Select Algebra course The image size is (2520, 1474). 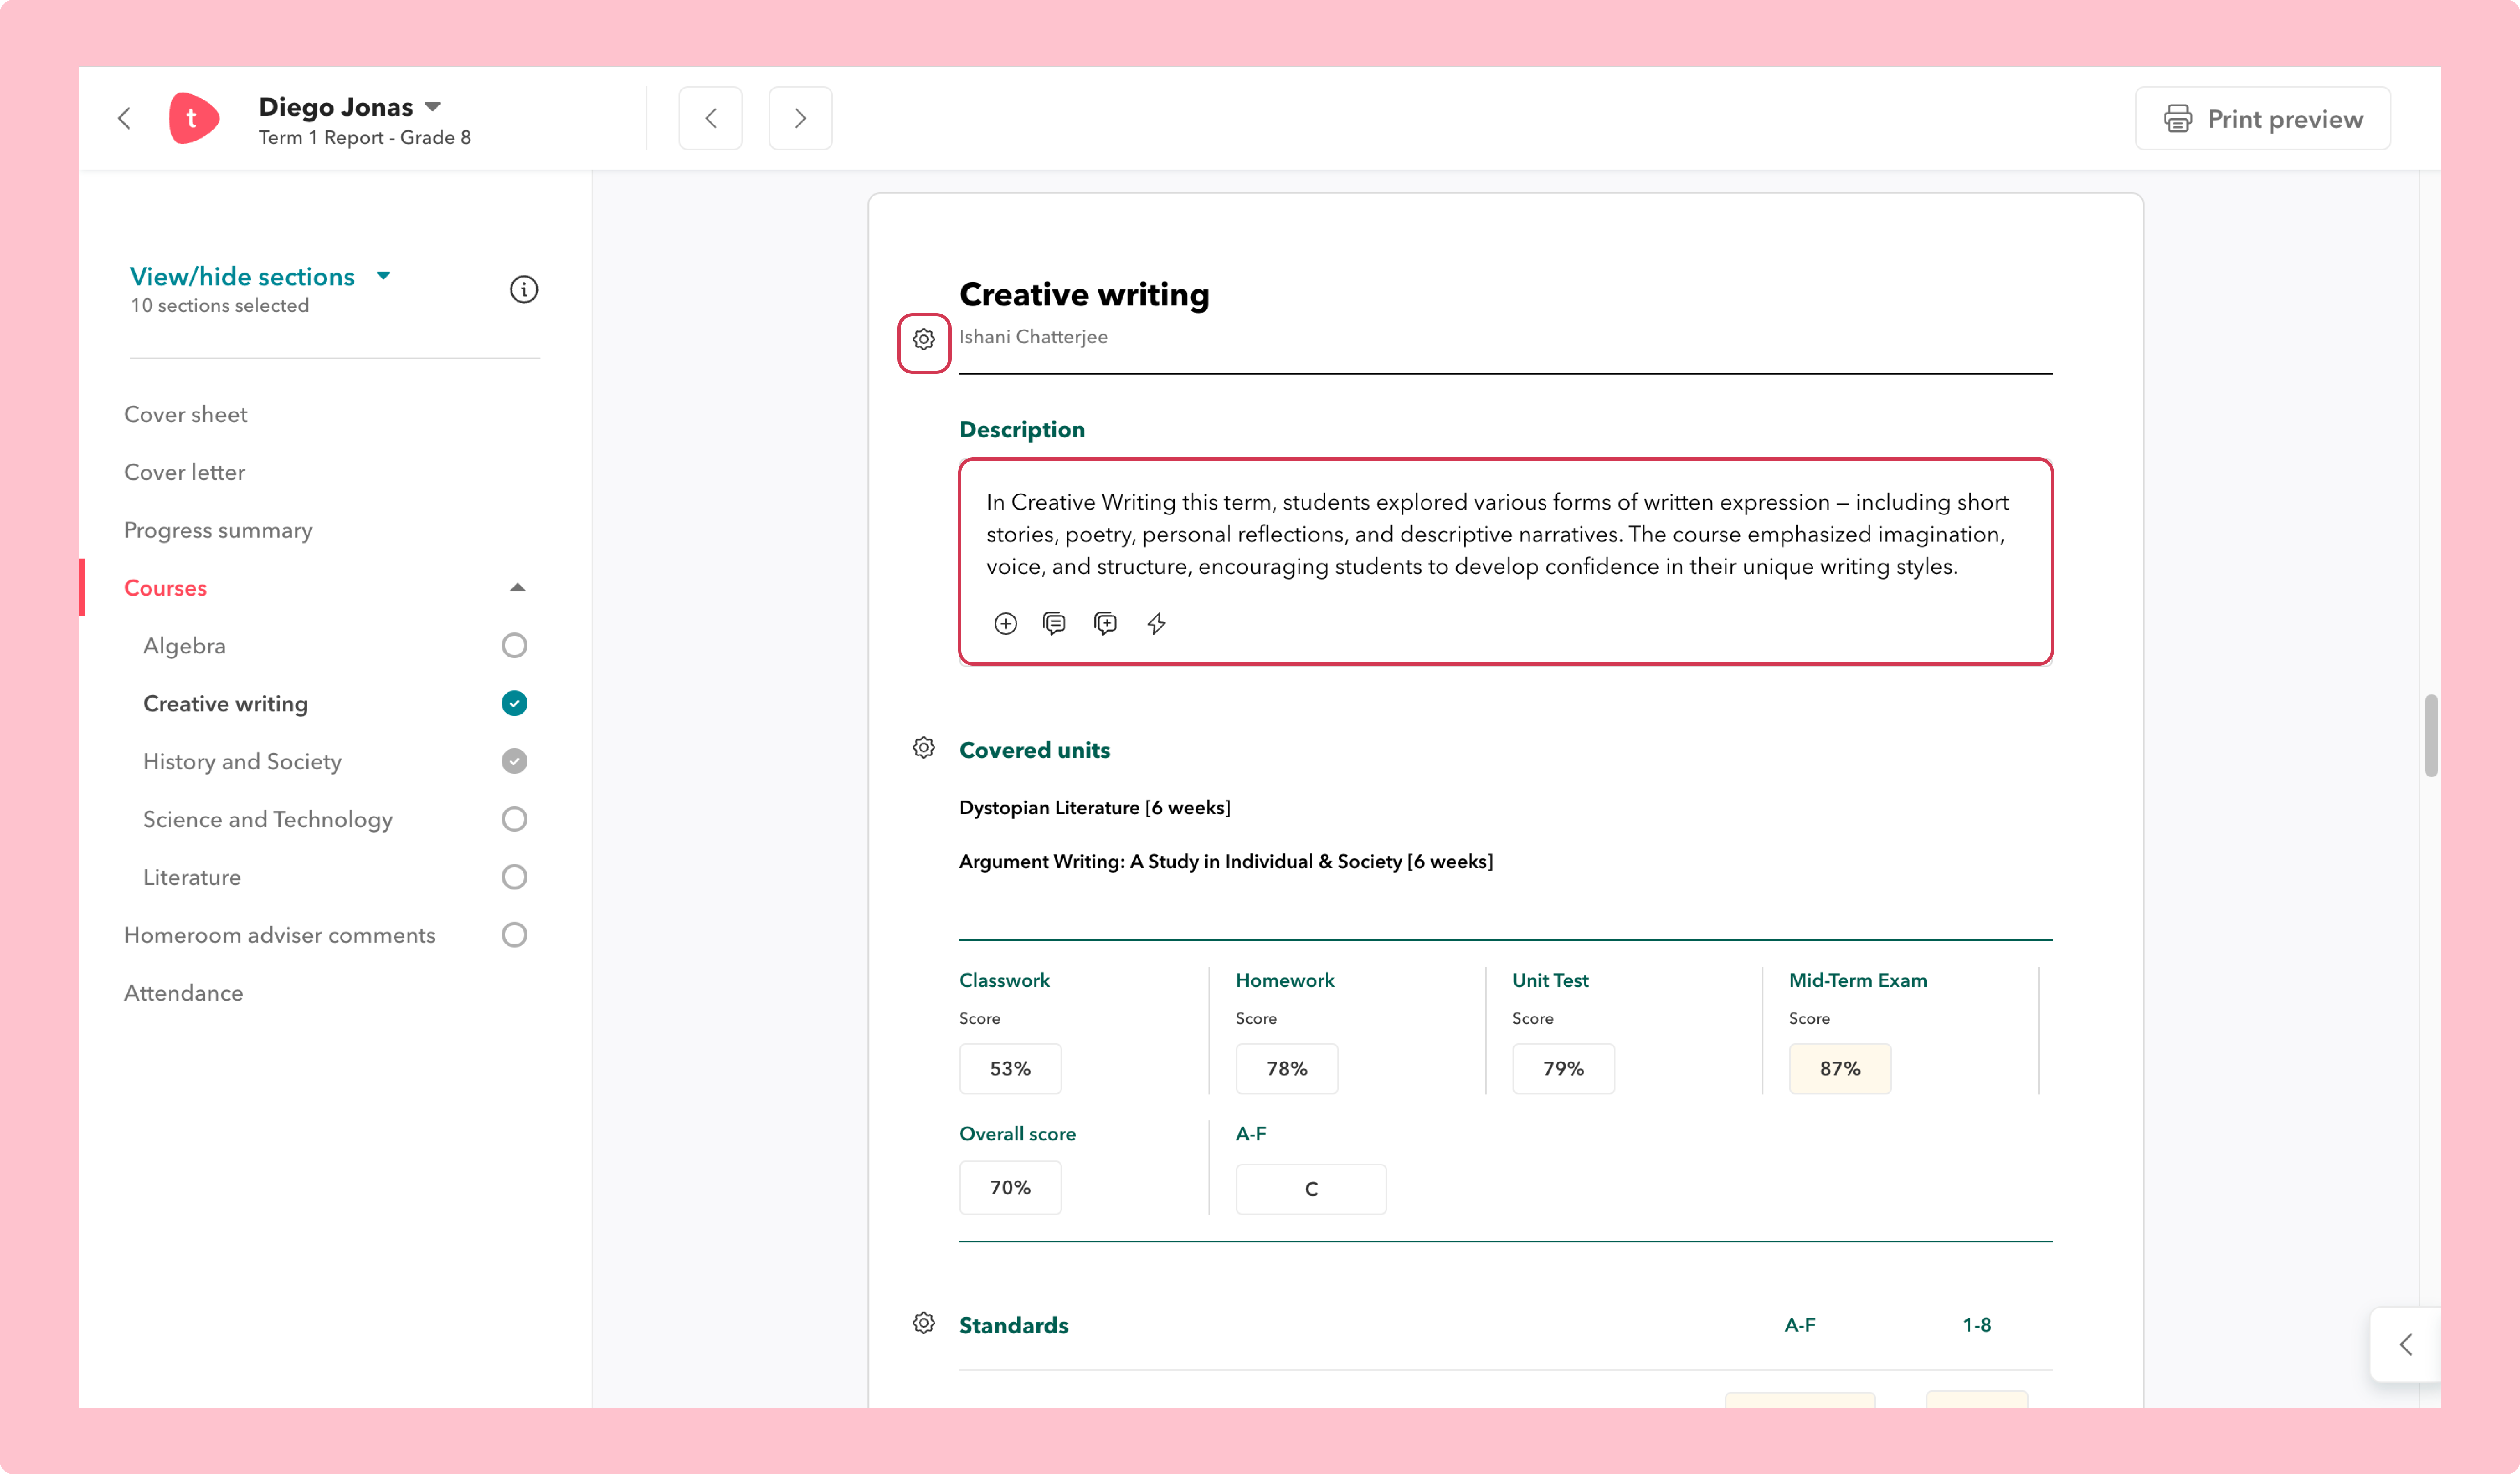184,646
